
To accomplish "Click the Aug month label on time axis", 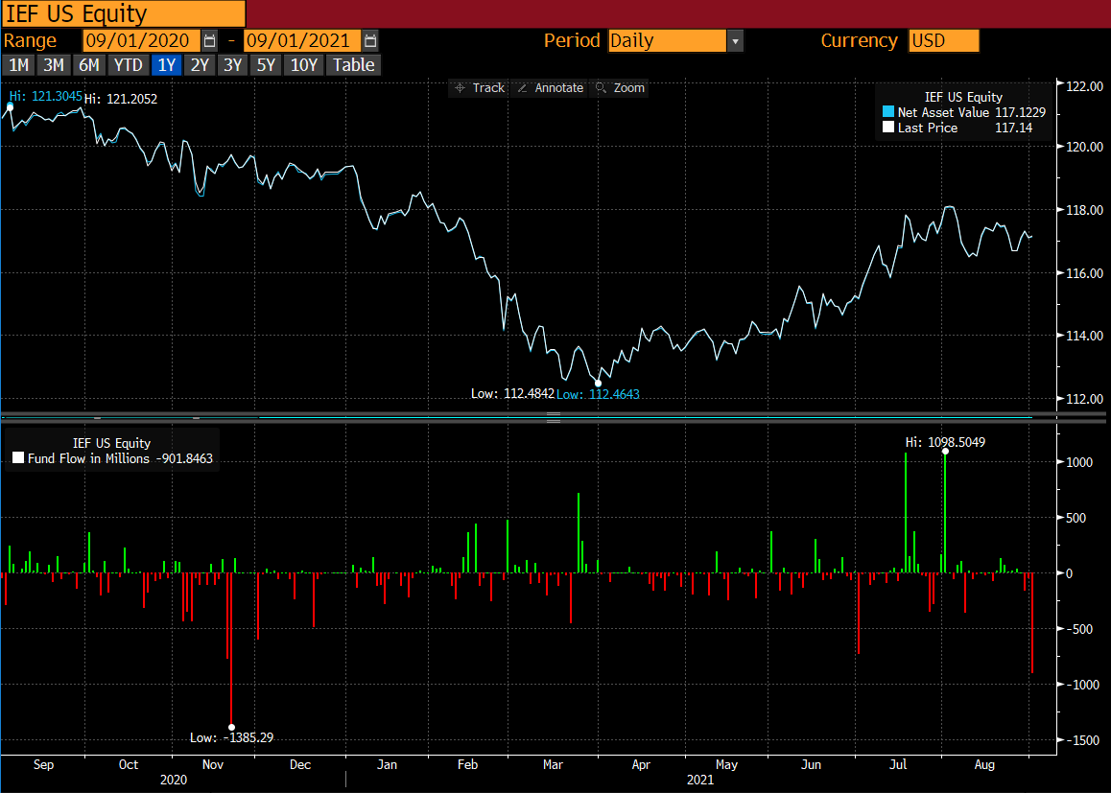I will pyautogui.click(x=985, y=764).
